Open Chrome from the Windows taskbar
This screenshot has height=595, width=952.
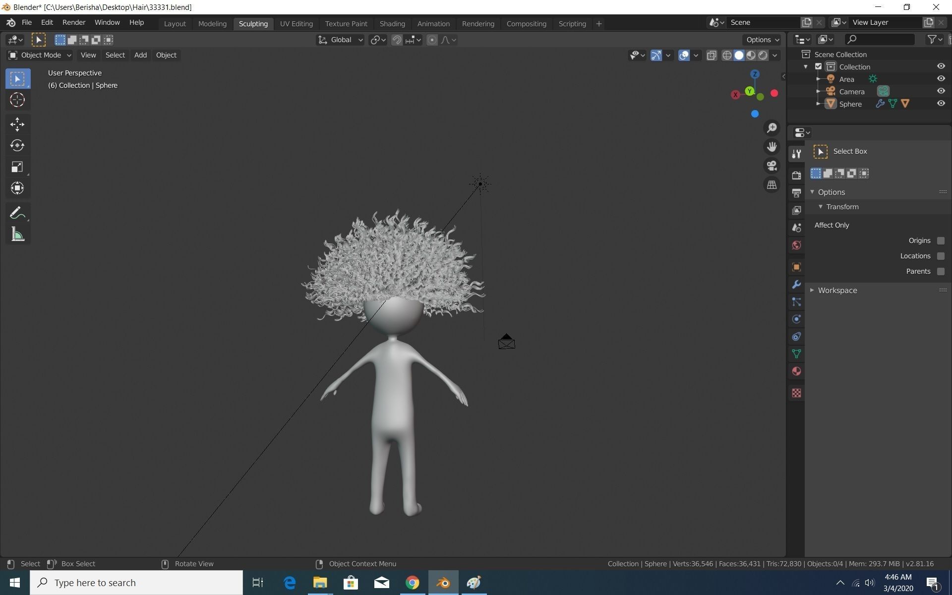tap(412, 583)
